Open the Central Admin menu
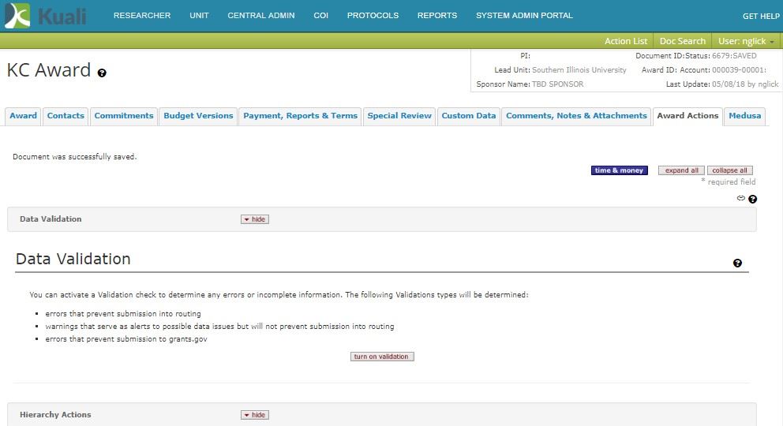The width and height of the screenshot is (783, 426). (261, 16)
